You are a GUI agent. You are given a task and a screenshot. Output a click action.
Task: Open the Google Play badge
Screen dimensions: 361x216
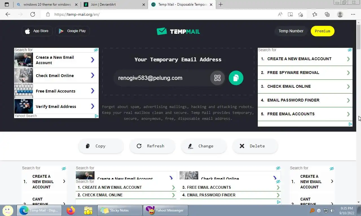point(72,31)
